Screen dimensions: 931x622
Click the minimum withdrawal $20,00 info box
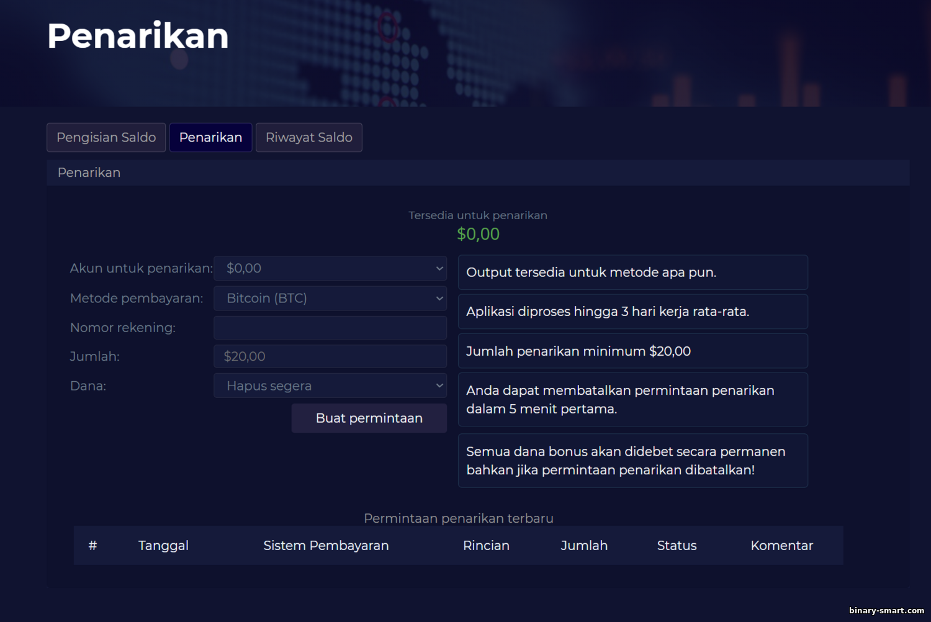tap(632, 351)
